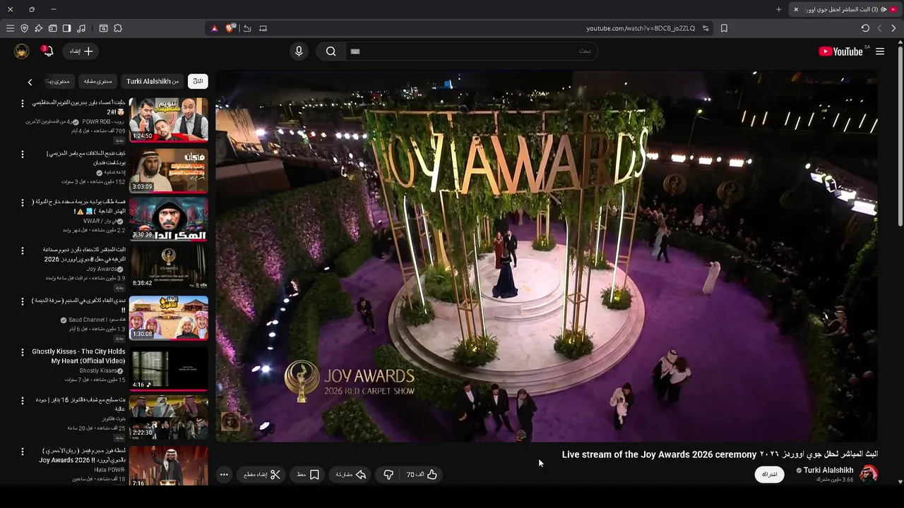Screen dimensions: 904x508
Task: Open the Turki Alalshikh channel link
Action: (828, 470)
